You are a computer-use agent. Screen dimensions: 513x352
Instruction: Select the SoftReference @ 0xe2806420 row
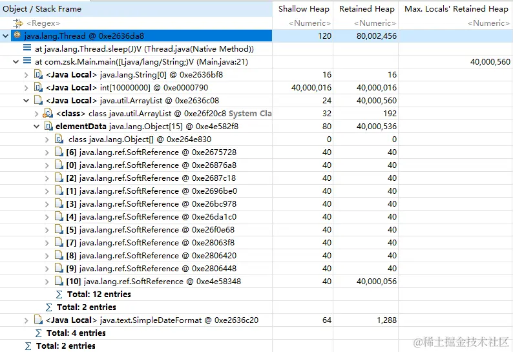coord(151,256)
